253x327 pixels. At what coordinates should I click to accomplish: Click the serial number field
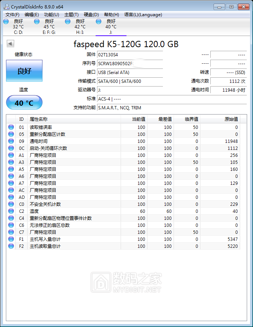point(130,63)
